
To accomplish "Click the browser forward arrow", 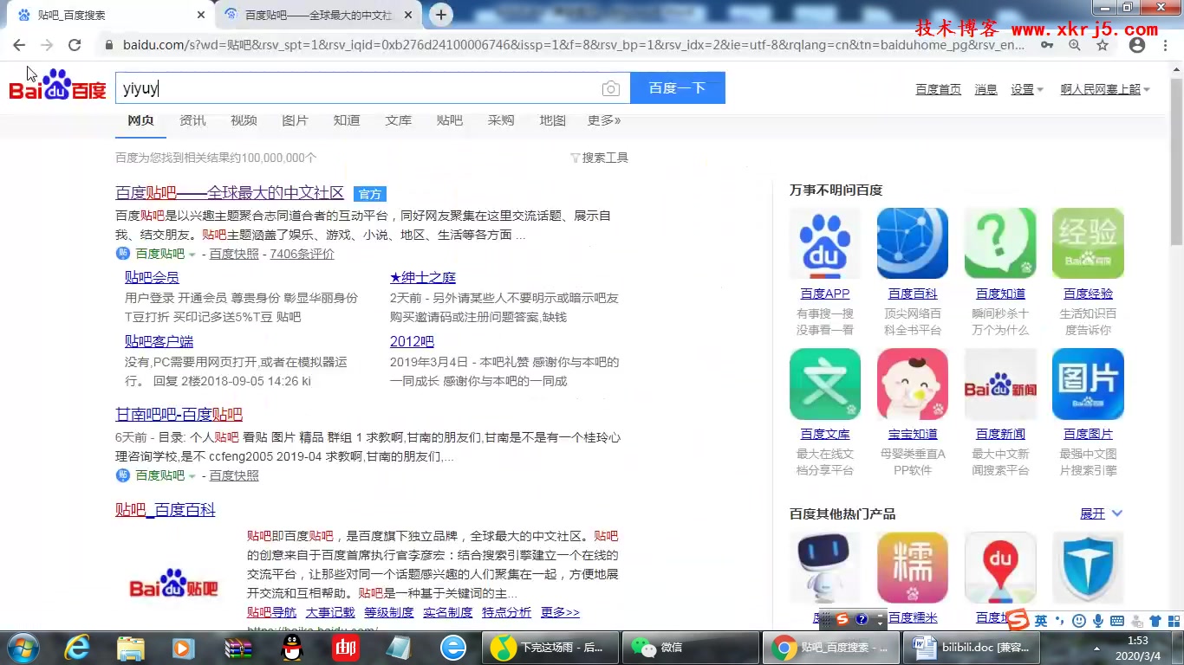I will 47,45.
